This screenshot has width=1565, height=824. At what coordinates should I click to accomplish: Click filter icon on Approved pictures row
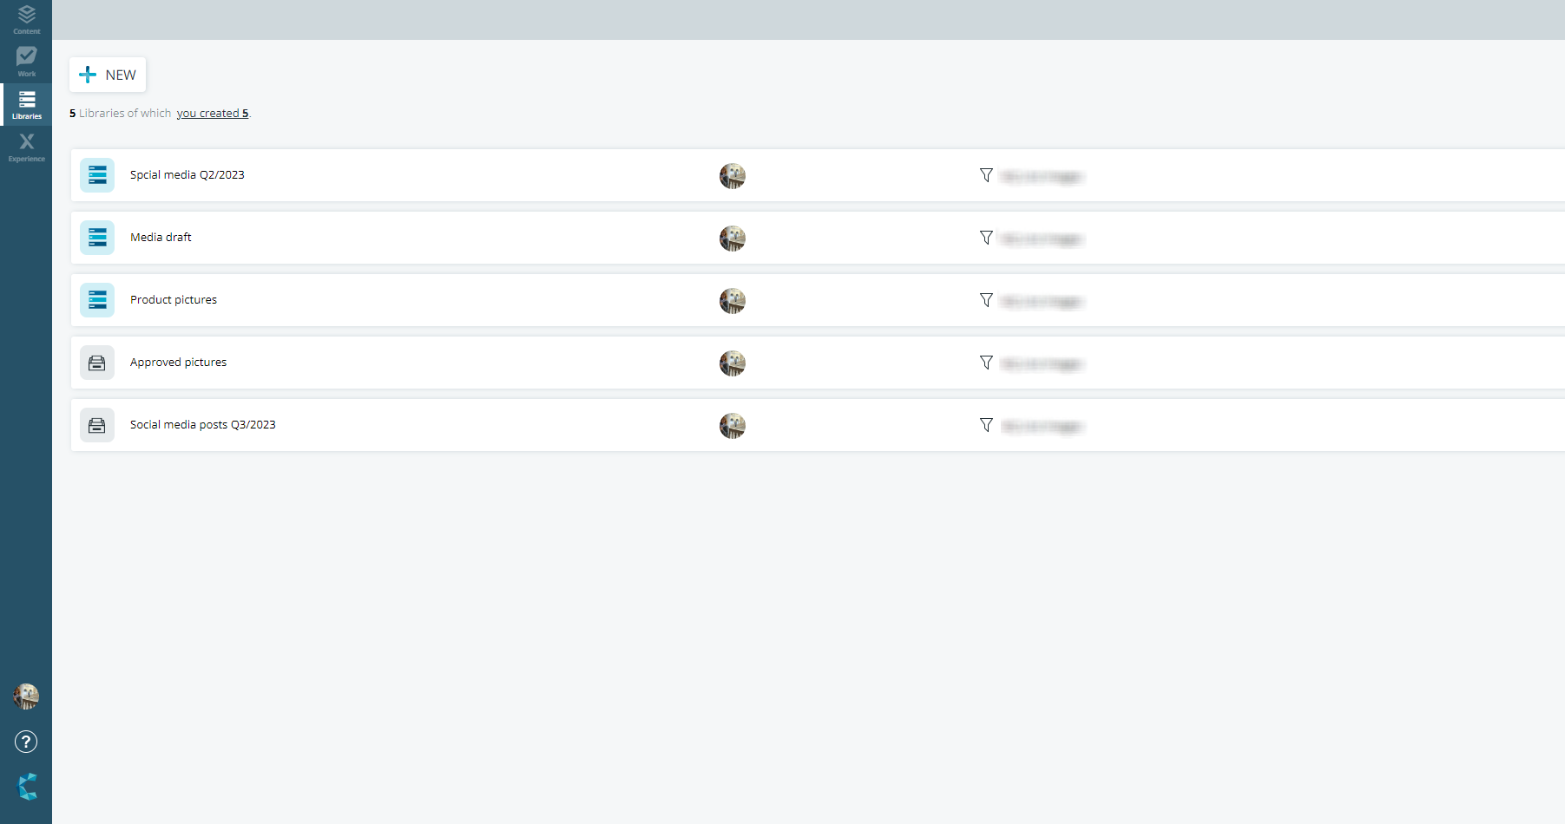click(986, 363)
